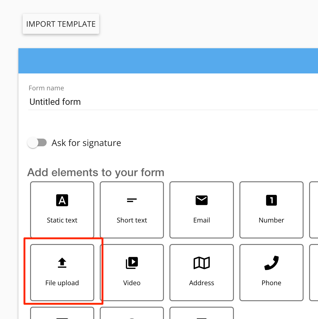Click the "Add elements to your form" heading
The height and width of the screenshot is (319, 318).
96,172
